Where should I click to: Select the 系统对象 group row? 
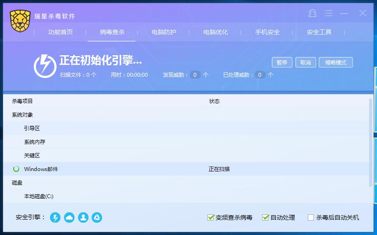(x=186, y=115)
